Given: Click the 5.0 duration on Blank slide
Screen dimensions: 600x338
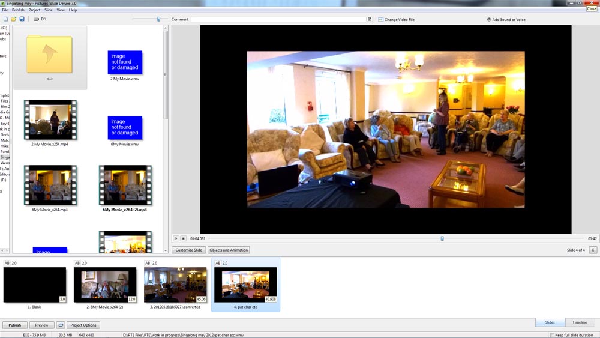Looking at the screenshot, I should point(62,299).
